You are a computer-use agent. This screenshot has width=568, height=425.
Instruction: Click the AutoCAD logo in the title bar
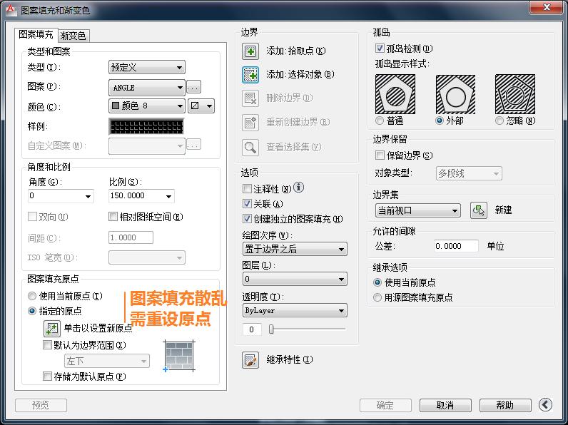10,10
